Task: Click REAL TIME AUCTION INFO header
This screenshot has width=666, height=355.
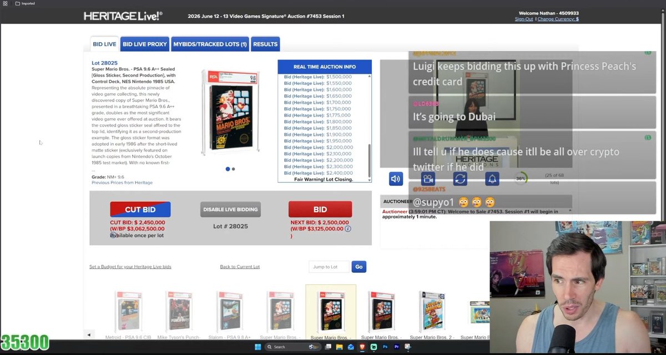Action: point(325,67)
